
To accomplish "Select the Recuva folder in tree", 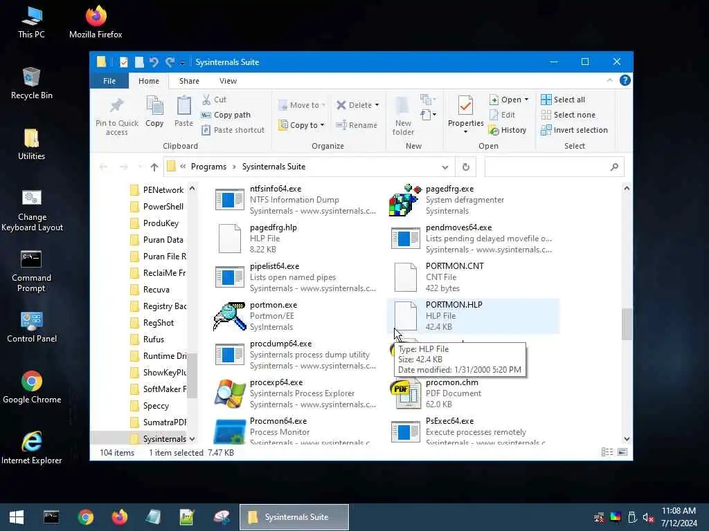I will coord(156,290).
